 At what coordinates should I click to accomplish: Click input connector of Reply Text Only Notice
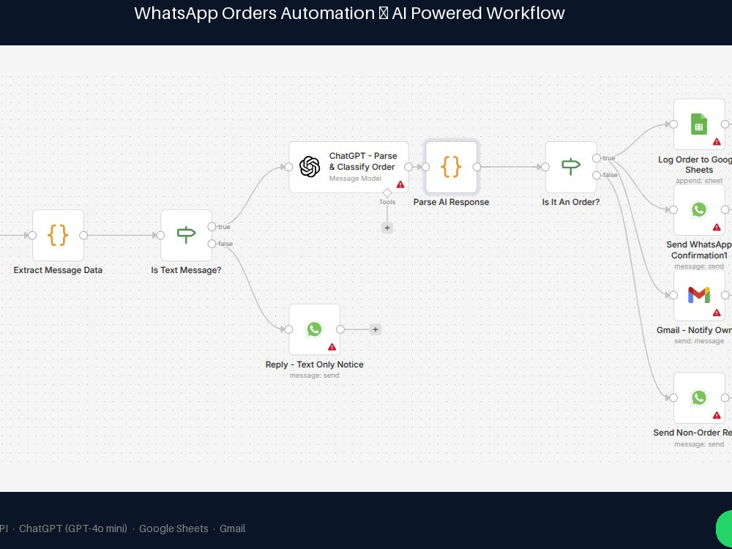tap(289, 329)
